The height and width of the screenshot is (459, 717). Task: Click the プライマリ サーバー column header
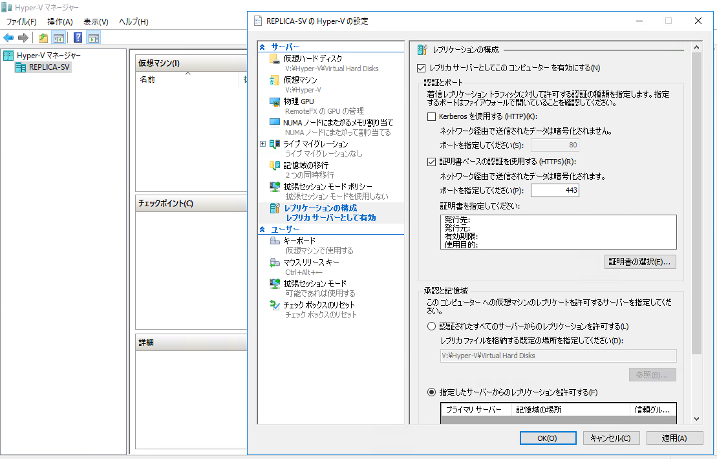pos(476,410)
